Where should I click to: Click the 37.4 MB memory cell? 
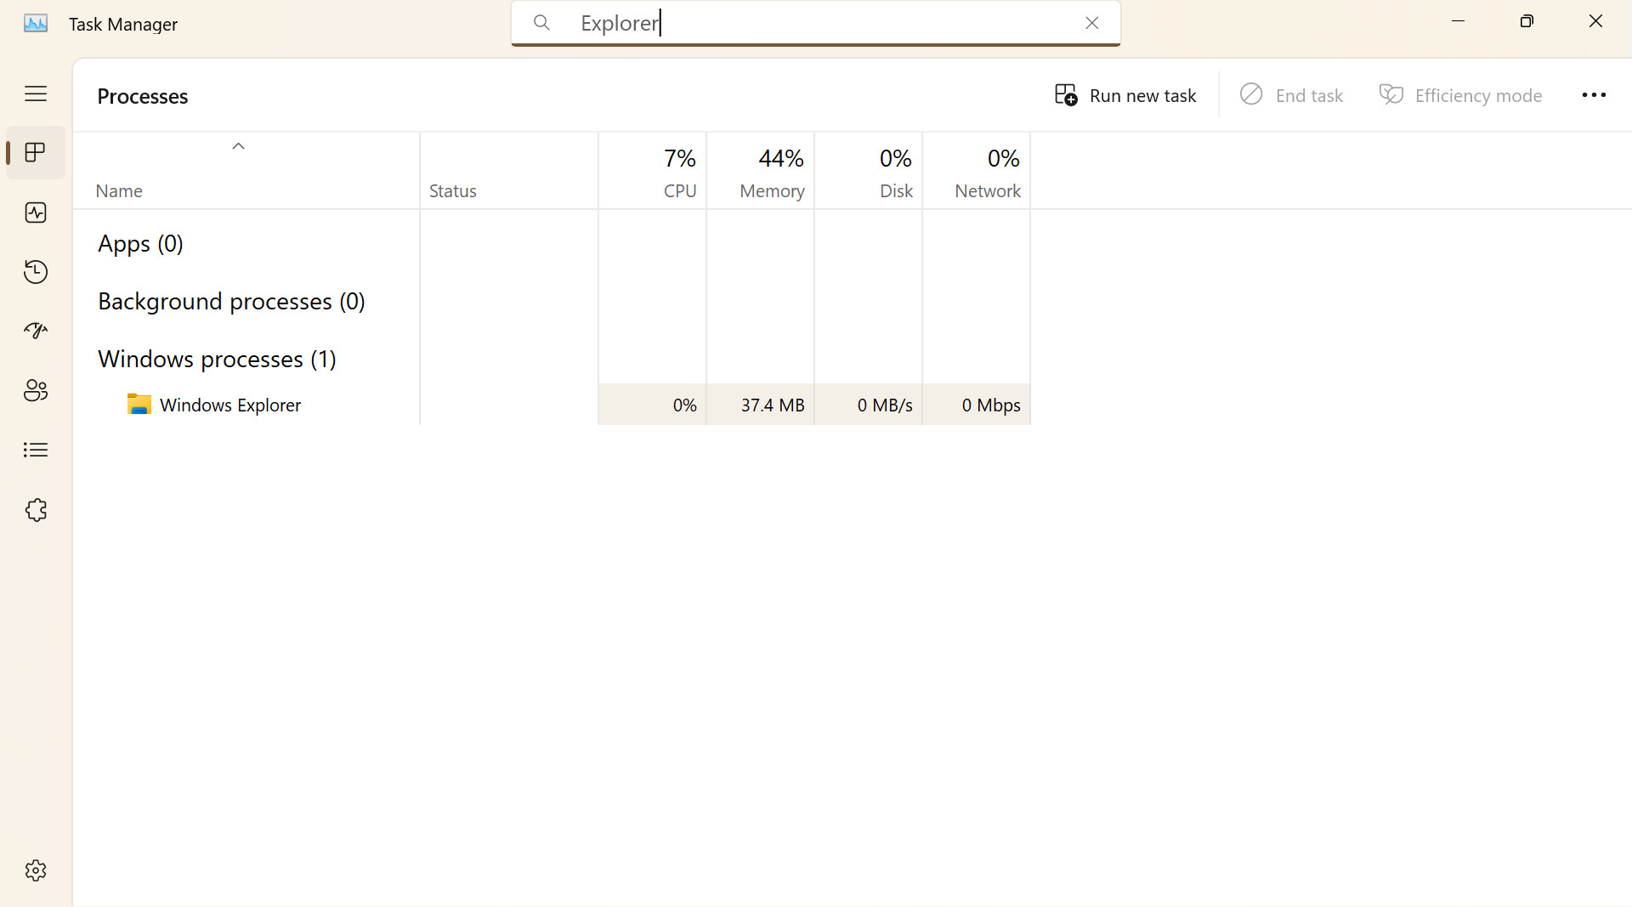[x=761, y=405]
